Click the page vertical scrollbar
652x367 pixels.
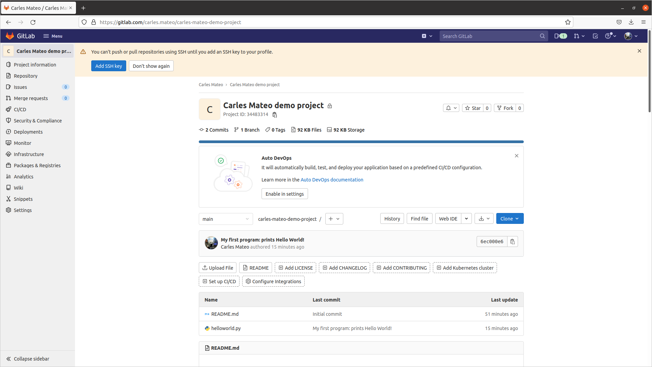click(649, 71)
